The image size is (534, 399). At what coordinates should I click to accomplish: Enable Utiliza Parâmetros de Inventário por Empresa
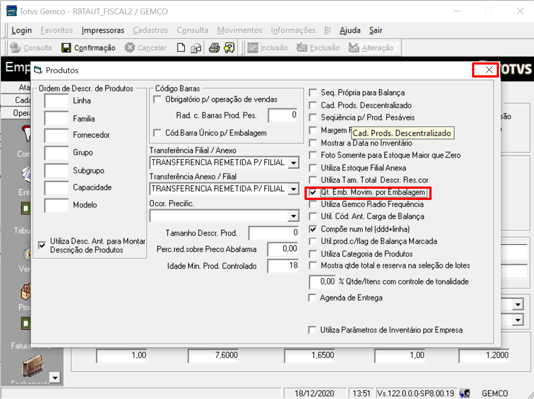coord(312,330)
